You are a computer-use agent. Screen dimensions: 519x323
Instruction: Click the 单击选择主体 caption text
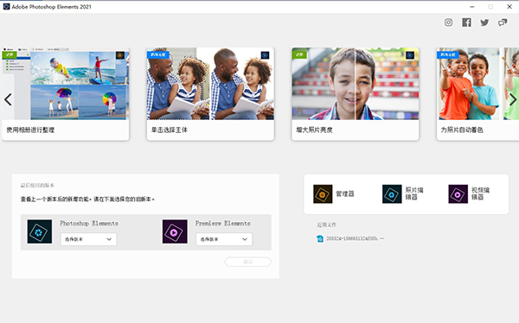[170, 130]
